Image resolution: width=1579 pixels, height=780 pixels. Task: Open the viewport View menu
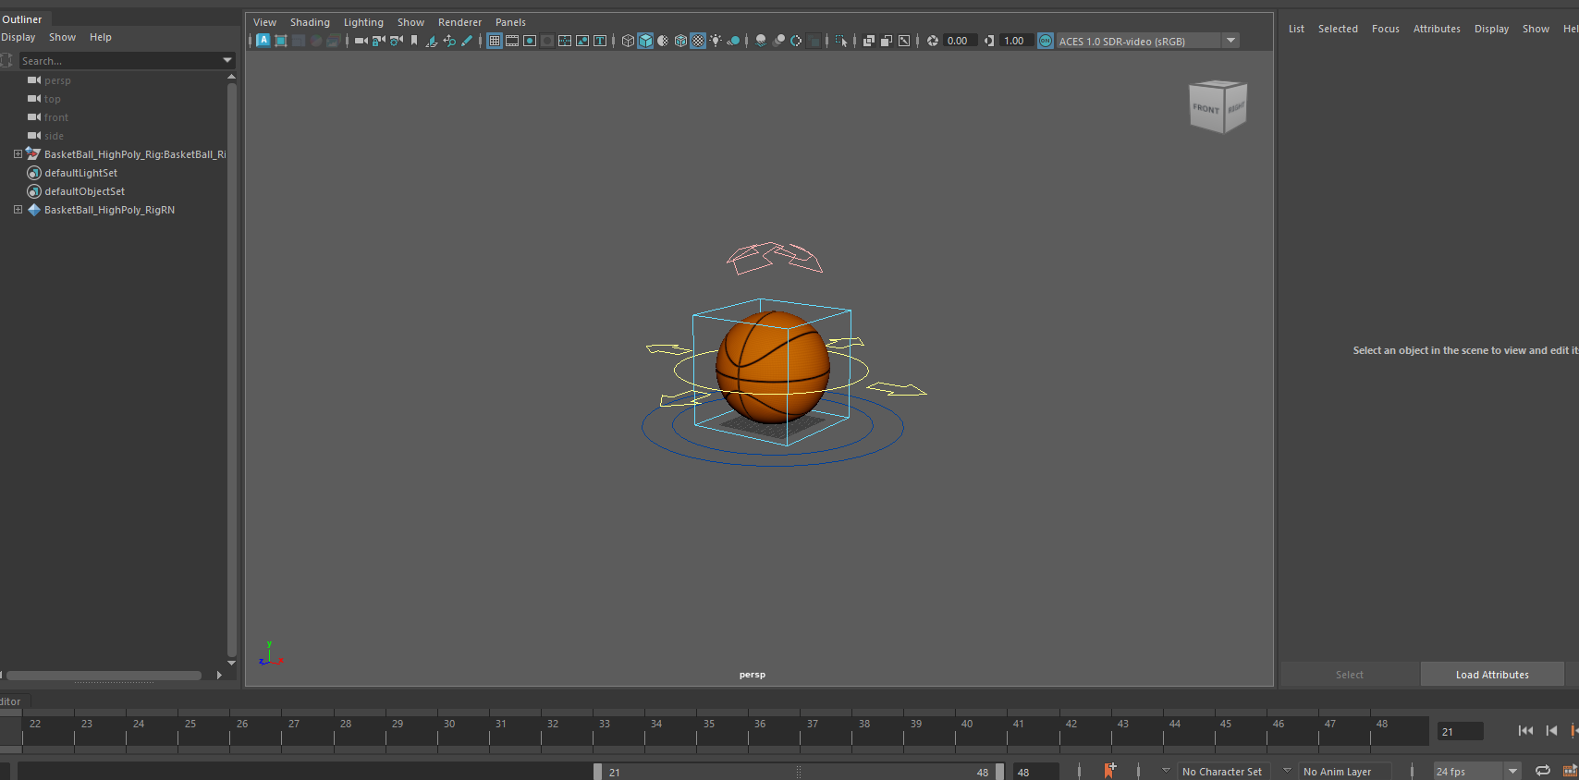click(264, 22)
